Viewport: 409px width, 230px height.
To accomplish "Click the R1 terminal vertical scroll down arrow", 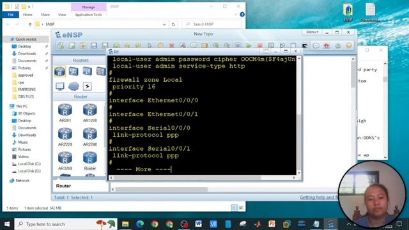I will pyautogui.click(x=299, y=172).
